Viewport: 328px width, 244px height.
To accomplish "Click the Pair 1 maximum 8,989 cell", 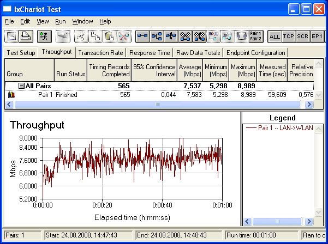I will 248,95.
